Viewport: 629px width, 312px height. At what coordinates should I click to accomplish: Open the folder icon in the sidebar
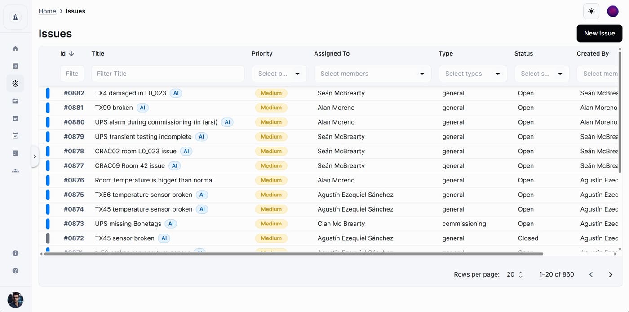pos(15,101)
